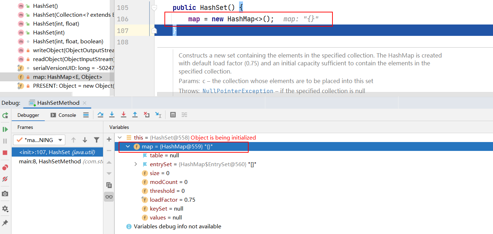
Task: Click code line 'map = new HashMap<>();'
Action: pos(231,19)
